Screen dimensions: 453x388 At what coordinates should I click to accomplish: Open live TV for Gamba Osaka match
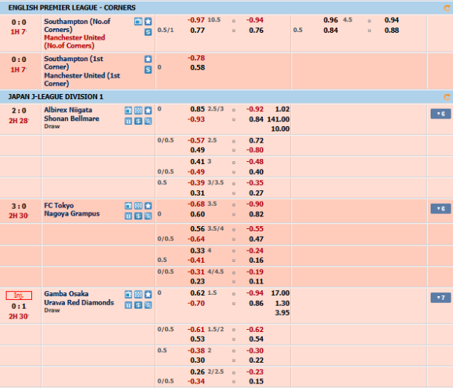tap(128, 295)
